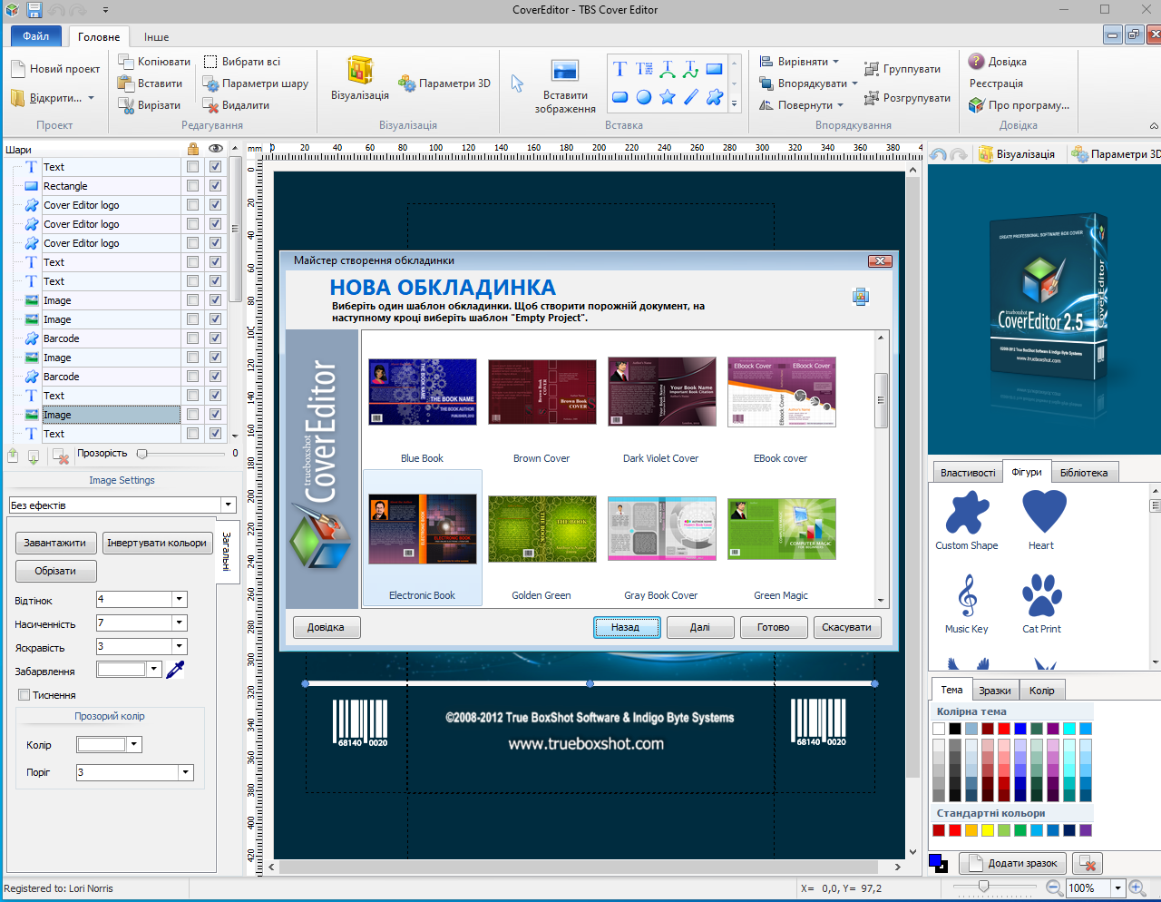
Task: Enable the Тиснення checkbox
Action: click(24, 695)
